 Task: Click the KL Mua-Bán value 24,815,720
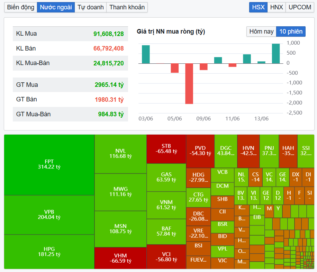coord(108,63)
